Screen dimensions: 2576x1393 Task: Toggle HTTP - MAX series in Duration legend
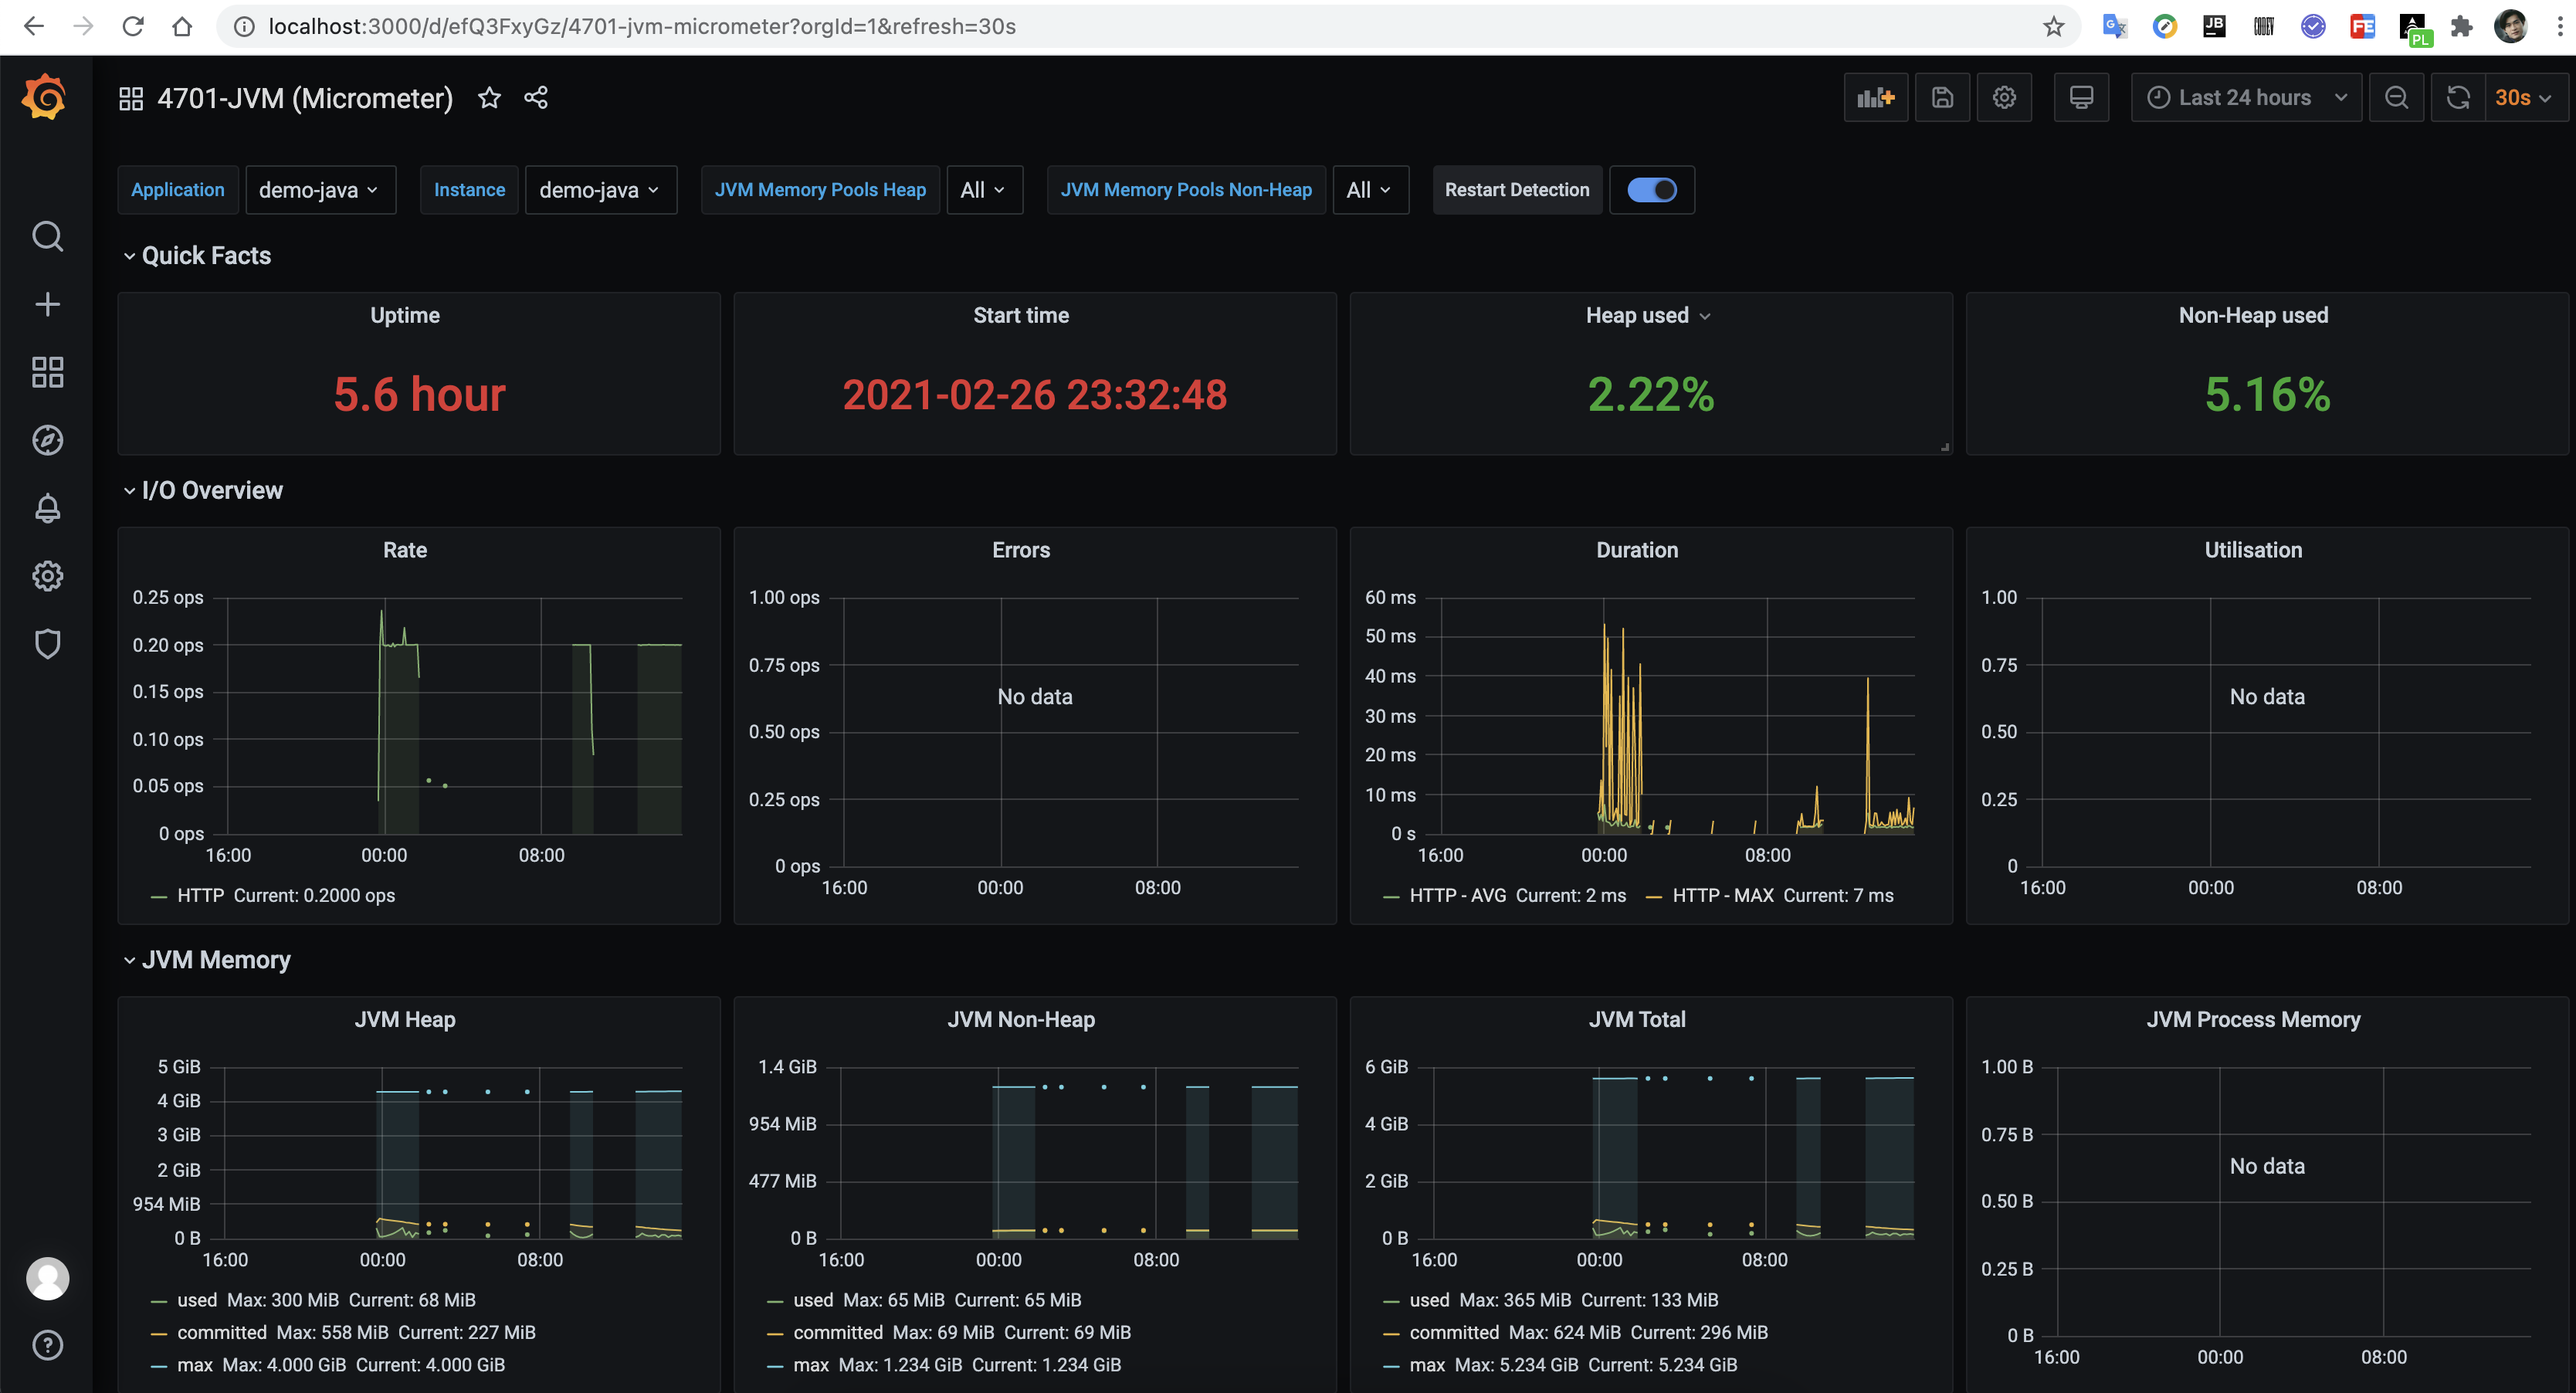(1722, 896)
